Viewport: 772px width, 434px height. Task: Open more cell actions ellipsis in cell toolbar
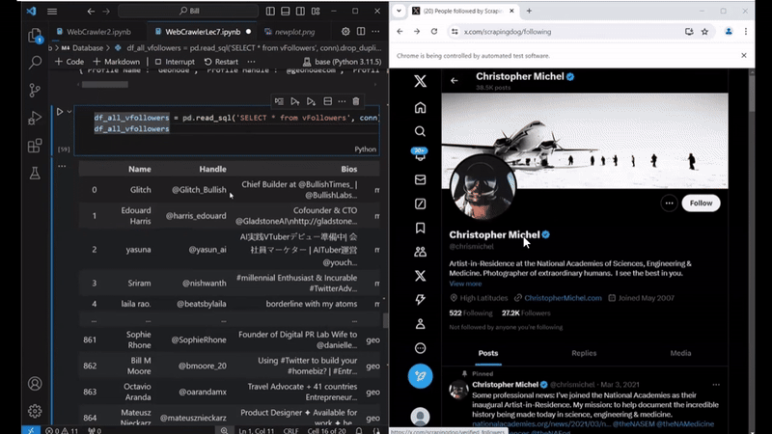click(x=342, y=101)
